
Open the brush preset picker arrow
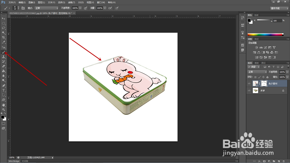[x=18, y=8]
